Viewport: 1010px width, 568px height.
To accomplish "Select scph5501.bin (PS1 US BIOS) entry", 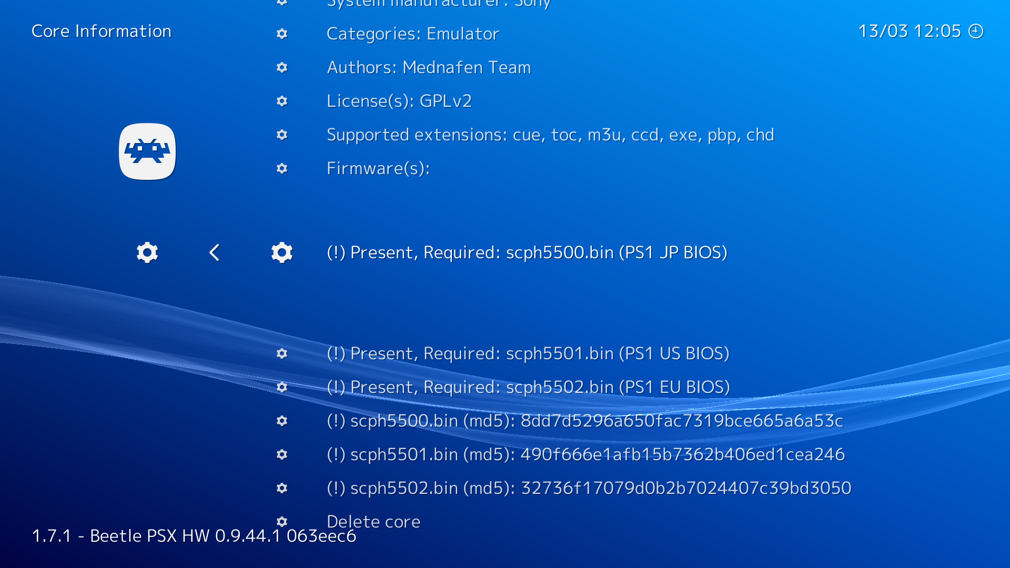I will [528, 353].
